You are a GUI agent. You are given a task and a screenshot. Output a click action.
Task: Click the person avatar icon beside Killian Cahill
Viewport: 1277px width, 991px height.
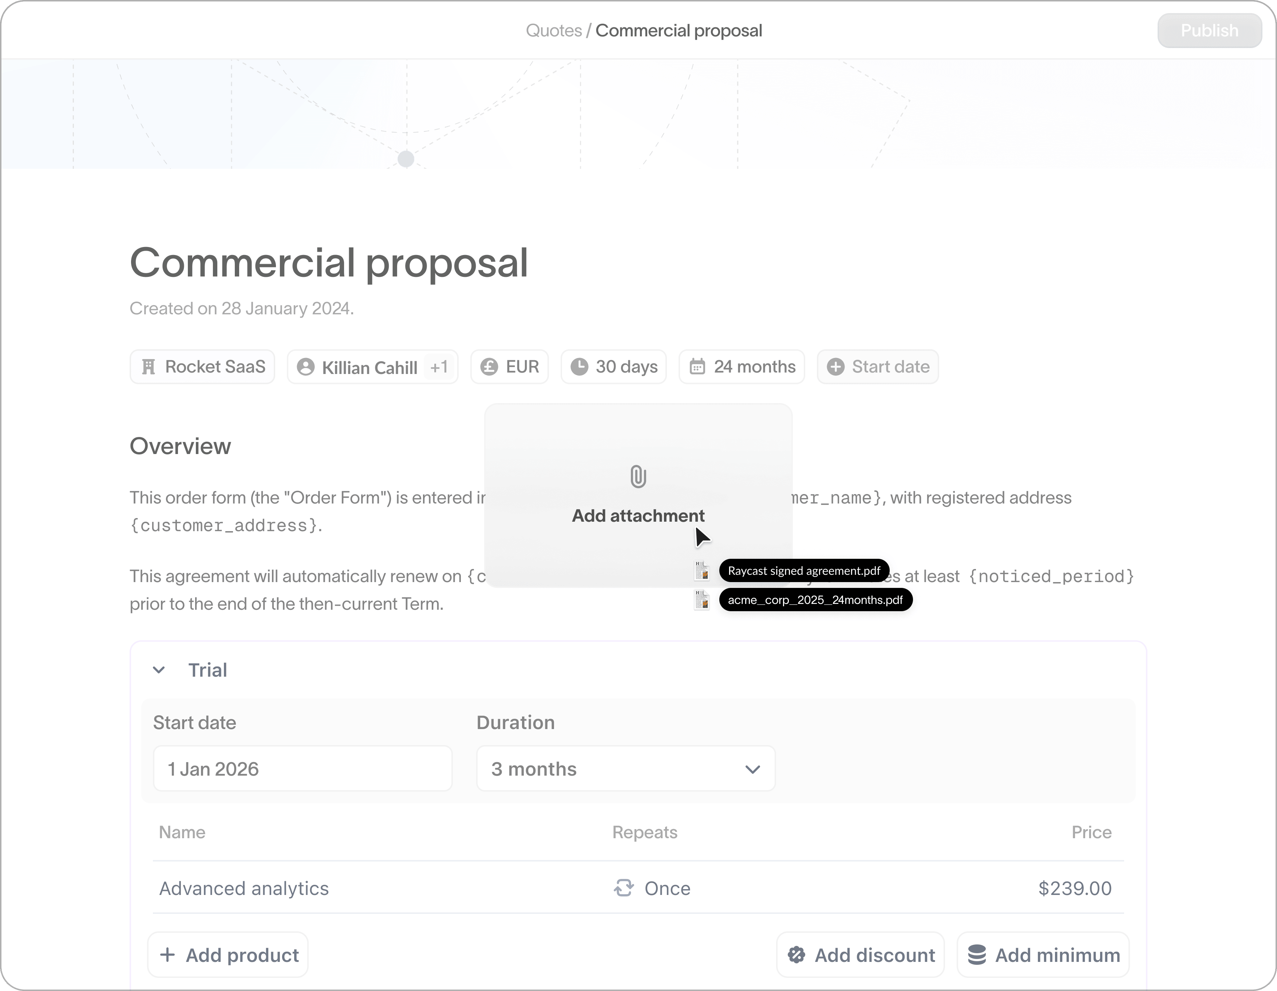305,367
